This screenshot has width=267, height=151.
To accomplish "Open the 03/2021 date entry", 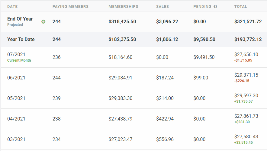I will tap(16, 140).
